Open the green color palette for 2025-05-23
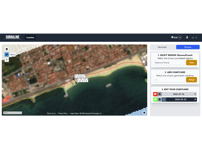Screen dimensions: 202x151 coord(155,99)
